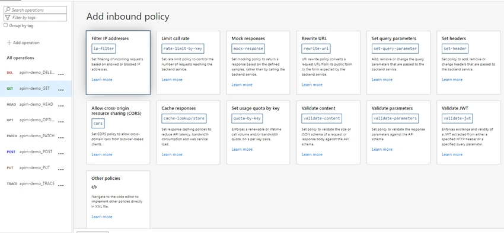
Task: Open Learn more under Mock responses
Action: coord(242,85)
